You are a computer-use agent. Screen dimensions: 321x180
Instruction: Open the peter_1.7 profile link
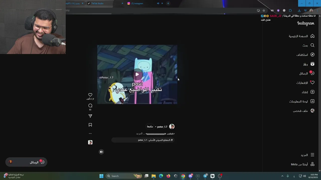coord(162,127)
